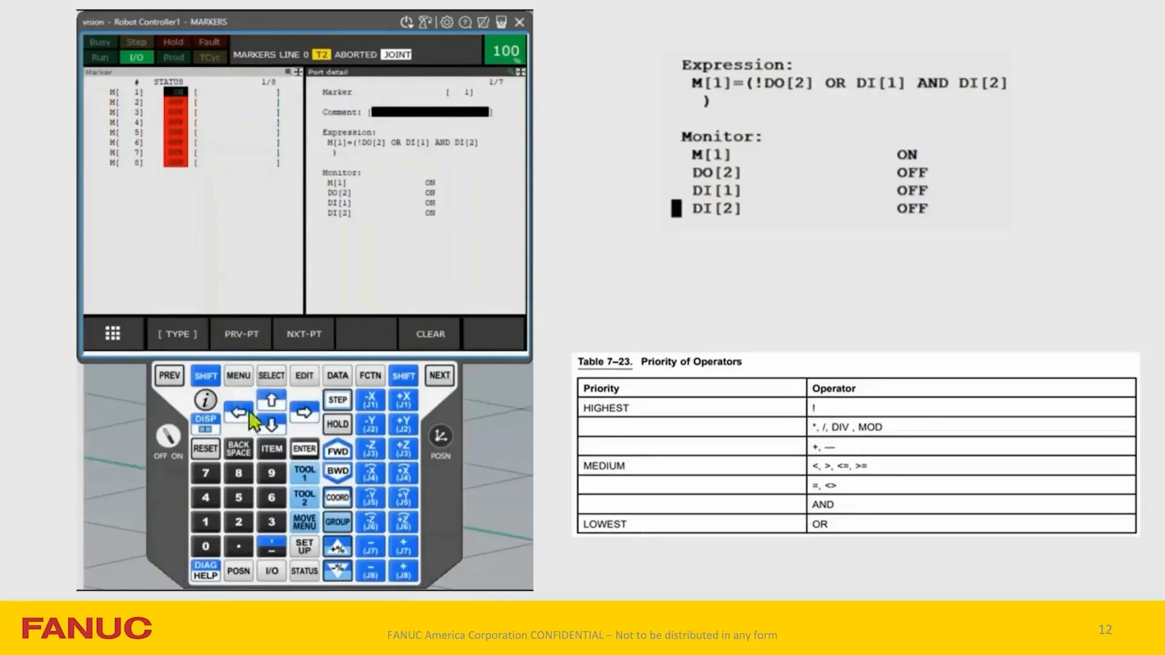Screen dimensions: 1165x655
Task: Click the 100 percent speed override indicator
Action: click(505, 51)
